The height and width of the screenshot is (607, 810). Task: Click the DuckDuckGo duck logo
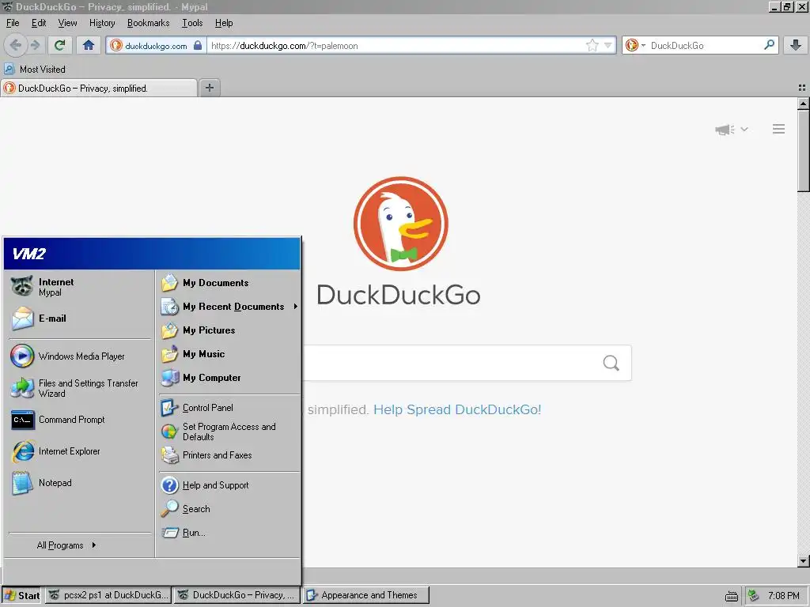coord(400,224)
